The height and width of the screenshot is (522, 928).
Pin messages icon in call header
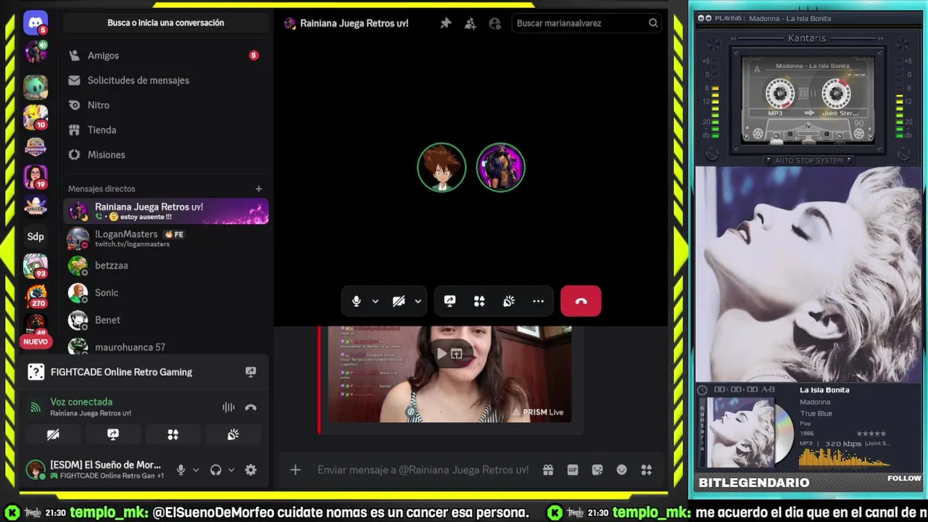(x=446, y=23)
